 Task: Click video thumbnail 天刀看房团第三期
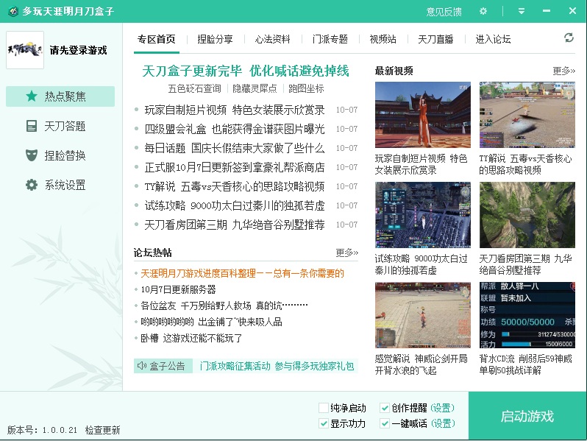527,215
